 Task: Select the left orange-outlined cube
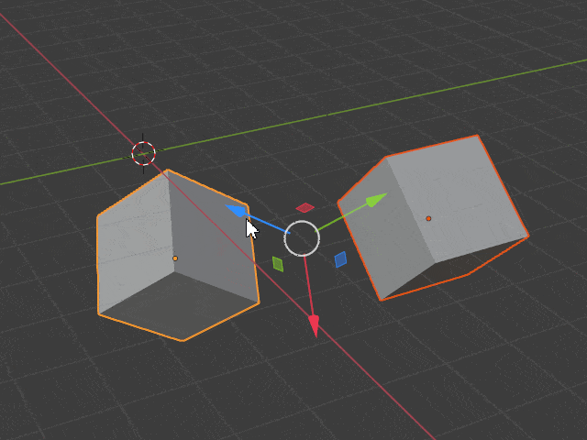click(176, 256)
